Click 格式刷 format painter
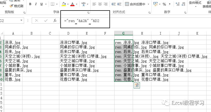The height and width of the screenshot is (112, 211). pyautogui.click(x=16, y=6)
